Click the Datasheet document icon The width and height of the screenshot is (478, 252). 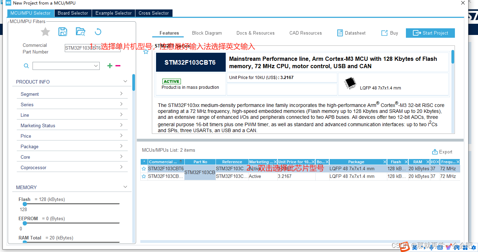coord(340,33)
